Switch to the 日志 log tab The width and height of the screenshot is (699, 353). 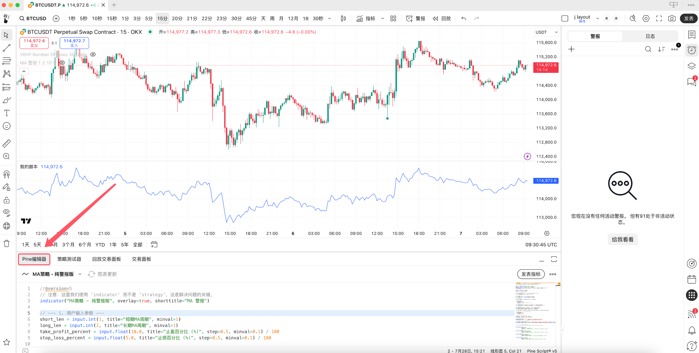coord(650,36)
